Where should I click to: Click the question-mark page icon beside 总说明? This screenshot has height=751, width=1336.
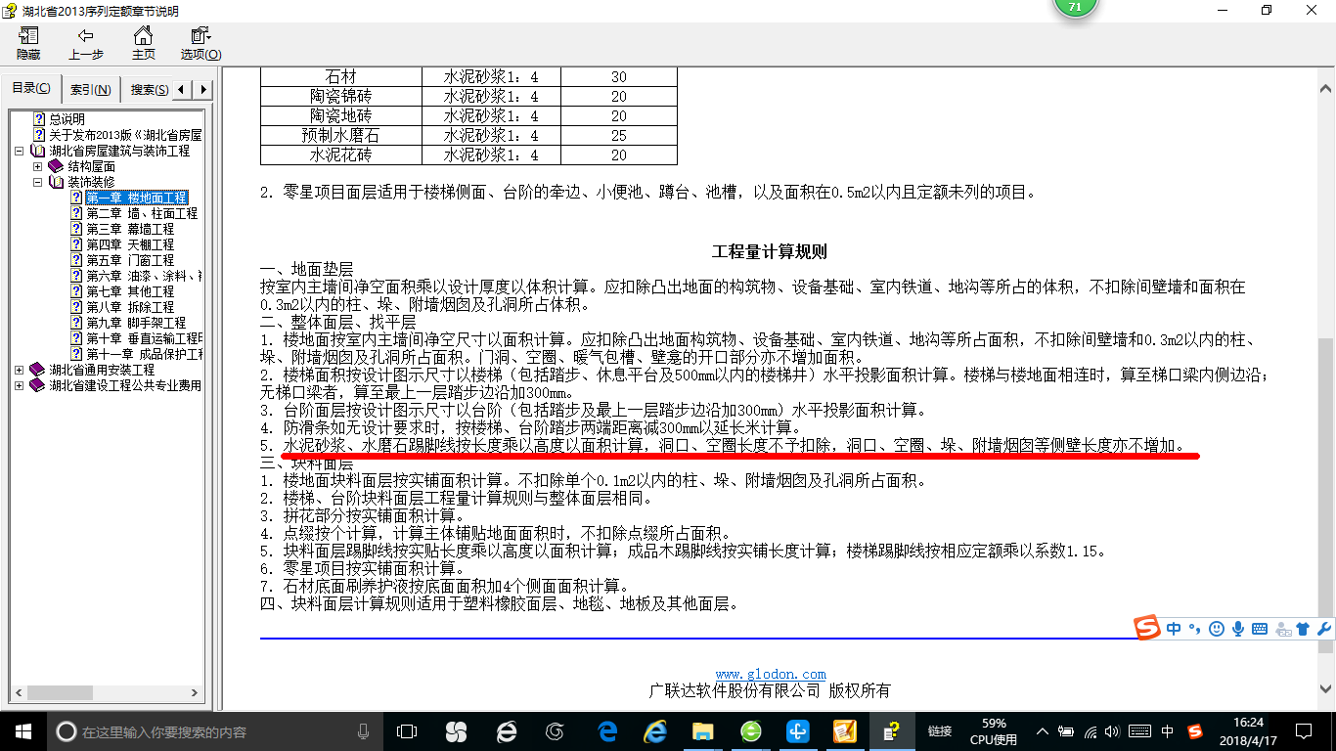pyautogui.click(x=39, y=119)
